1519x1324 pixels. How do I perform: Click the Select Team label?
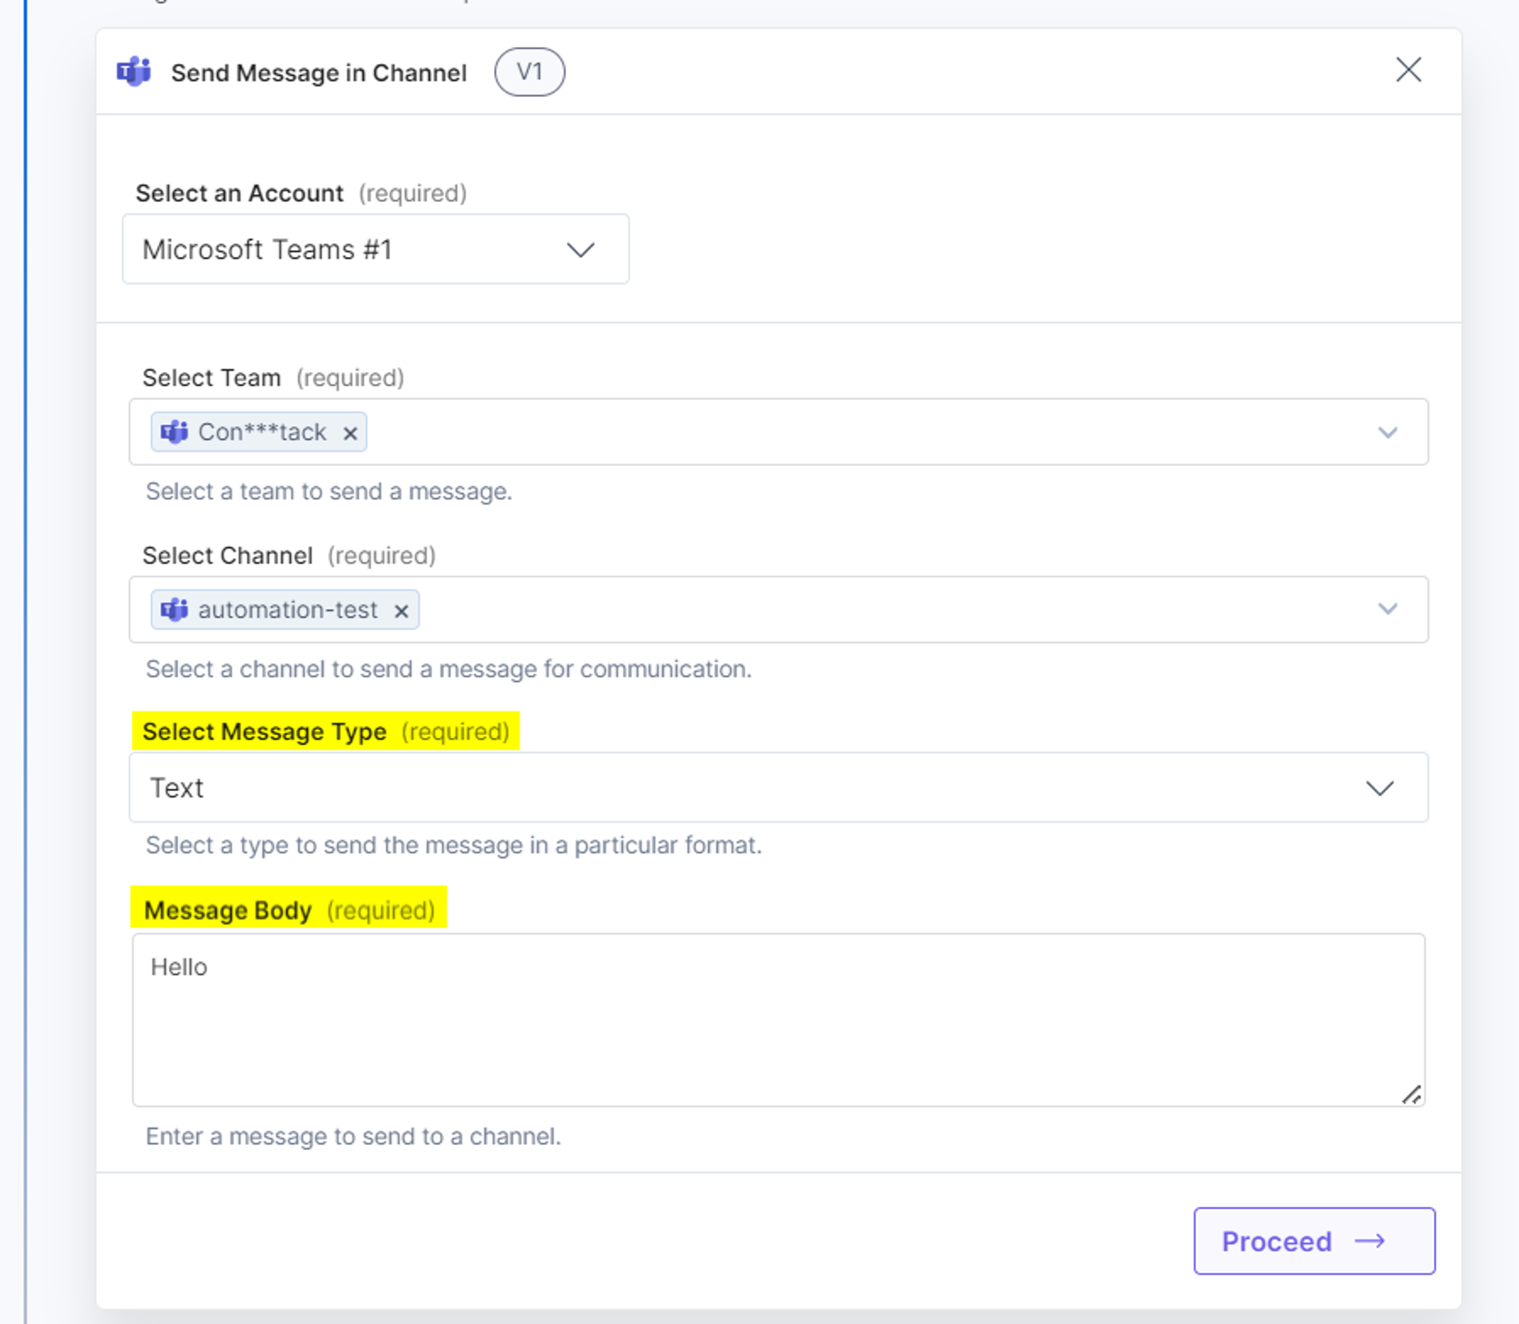[211, 377]
